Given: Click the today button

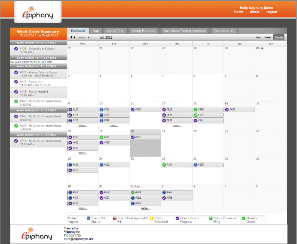Looking at the screenshot, I should click(82, 37).
